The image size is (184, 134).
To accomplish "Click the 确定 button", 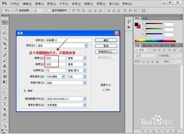I will [x=106, y=40].
